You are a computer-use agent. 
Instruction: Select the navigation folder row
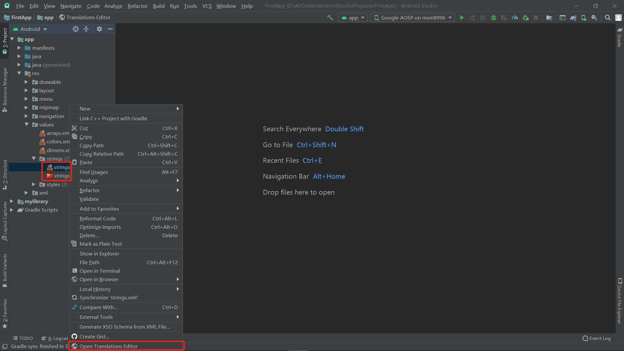[48, 116]
